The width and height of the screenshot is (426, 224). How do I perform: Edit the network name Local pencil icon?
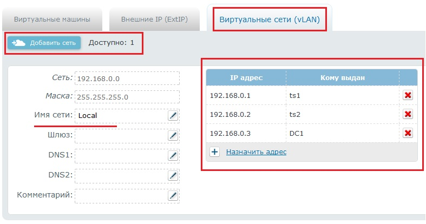point(173,115)
